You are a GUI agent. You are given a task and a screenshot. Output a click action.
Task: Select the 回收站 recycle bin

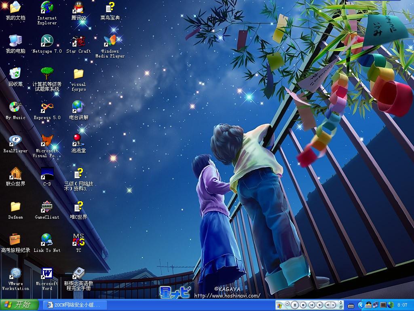pyautogui.click(x=15, y=77)
